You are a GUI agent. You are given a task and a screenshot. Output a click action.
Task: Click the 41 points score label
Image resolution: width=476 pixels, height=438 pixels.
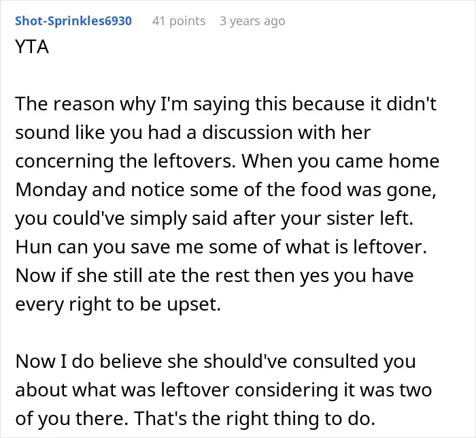(x=179, y=21)
